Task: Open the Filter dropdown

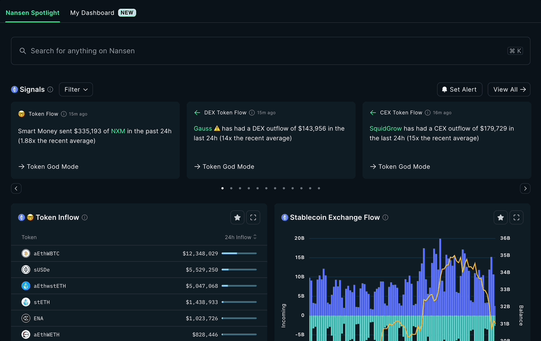Action: 75,89
